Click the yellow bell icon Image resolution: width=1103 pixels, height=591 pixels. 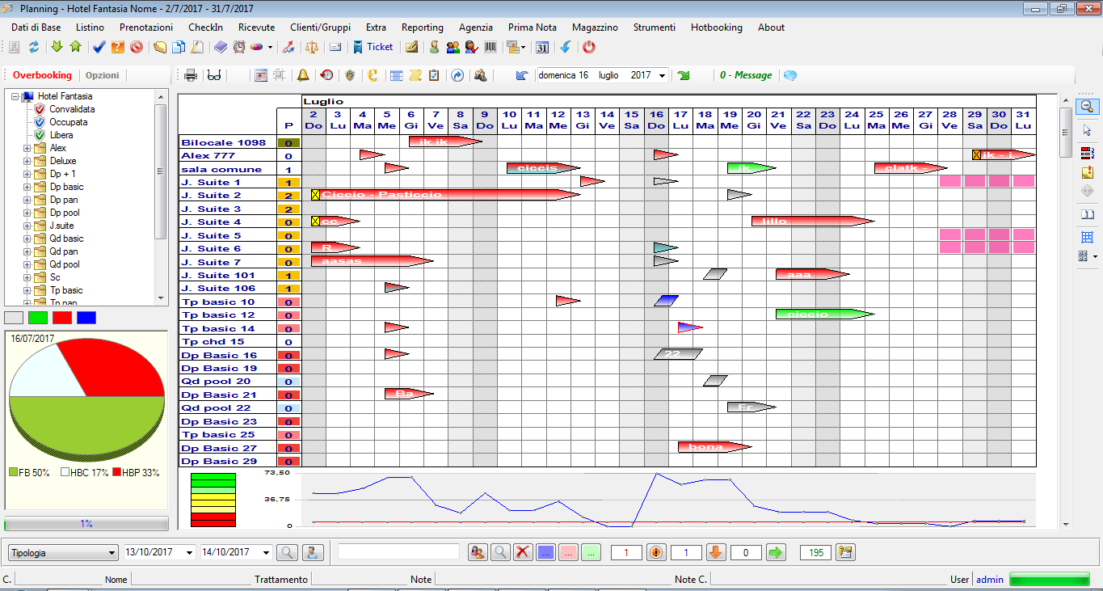tap(303, 75)
